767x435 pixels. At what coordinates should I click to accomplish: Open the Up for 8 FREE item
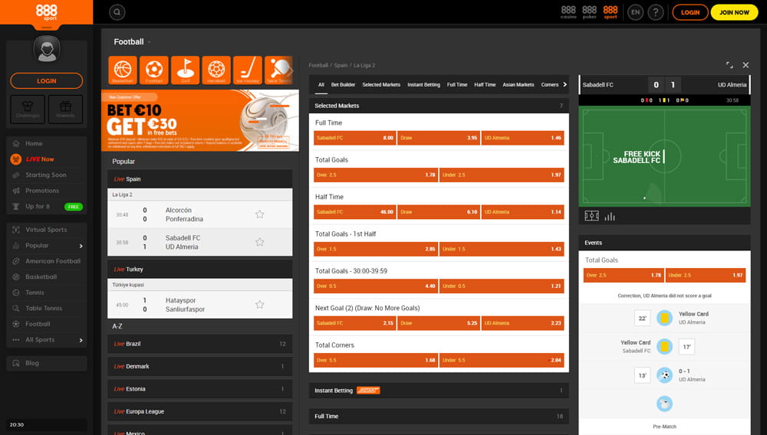tap(47, 207)
